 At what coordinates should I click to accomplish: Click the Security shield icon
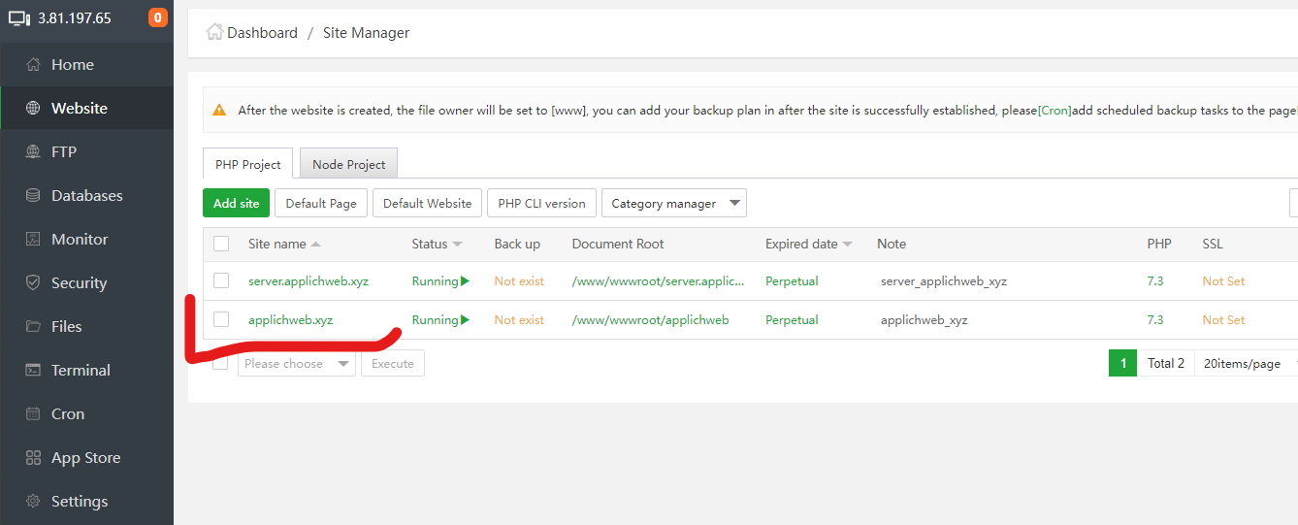click(x=33, y=283)
